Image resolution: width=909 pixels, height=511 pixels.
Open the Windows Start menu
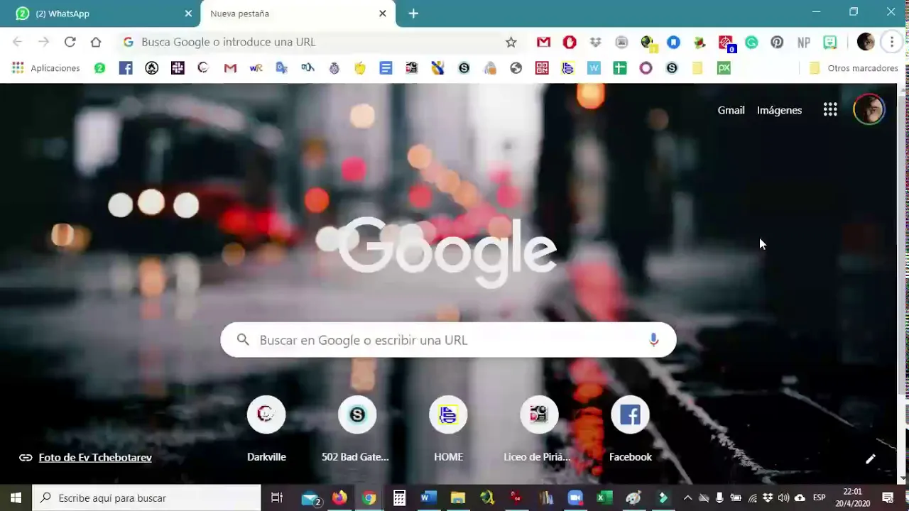[x=16, y=498]
